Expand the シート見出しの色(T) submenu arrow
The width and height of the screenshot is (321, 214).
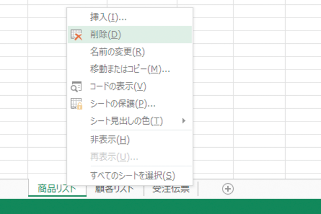tap(184, 121)
